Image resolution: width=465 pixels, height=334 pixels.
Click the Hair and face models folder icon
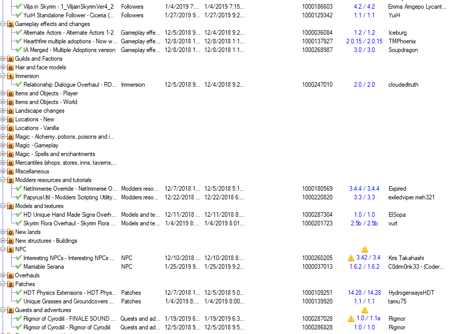[10, 68]
